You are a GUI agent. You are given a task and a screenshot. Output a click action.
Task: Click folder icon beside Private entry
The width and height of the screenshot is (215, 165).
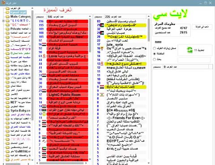[x=8, y=29]
